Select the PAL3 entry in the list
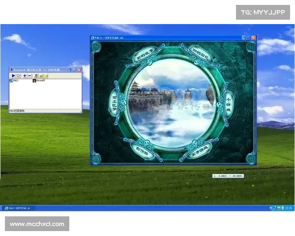The width and height of the screenshot is (295, 236). pyautogui.click(x=14, y=81)
